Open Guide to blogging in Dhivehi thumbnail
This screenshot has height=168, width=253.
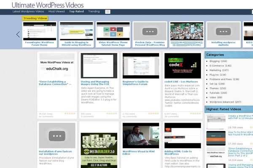pyautogui.click(x=76, y=31)
